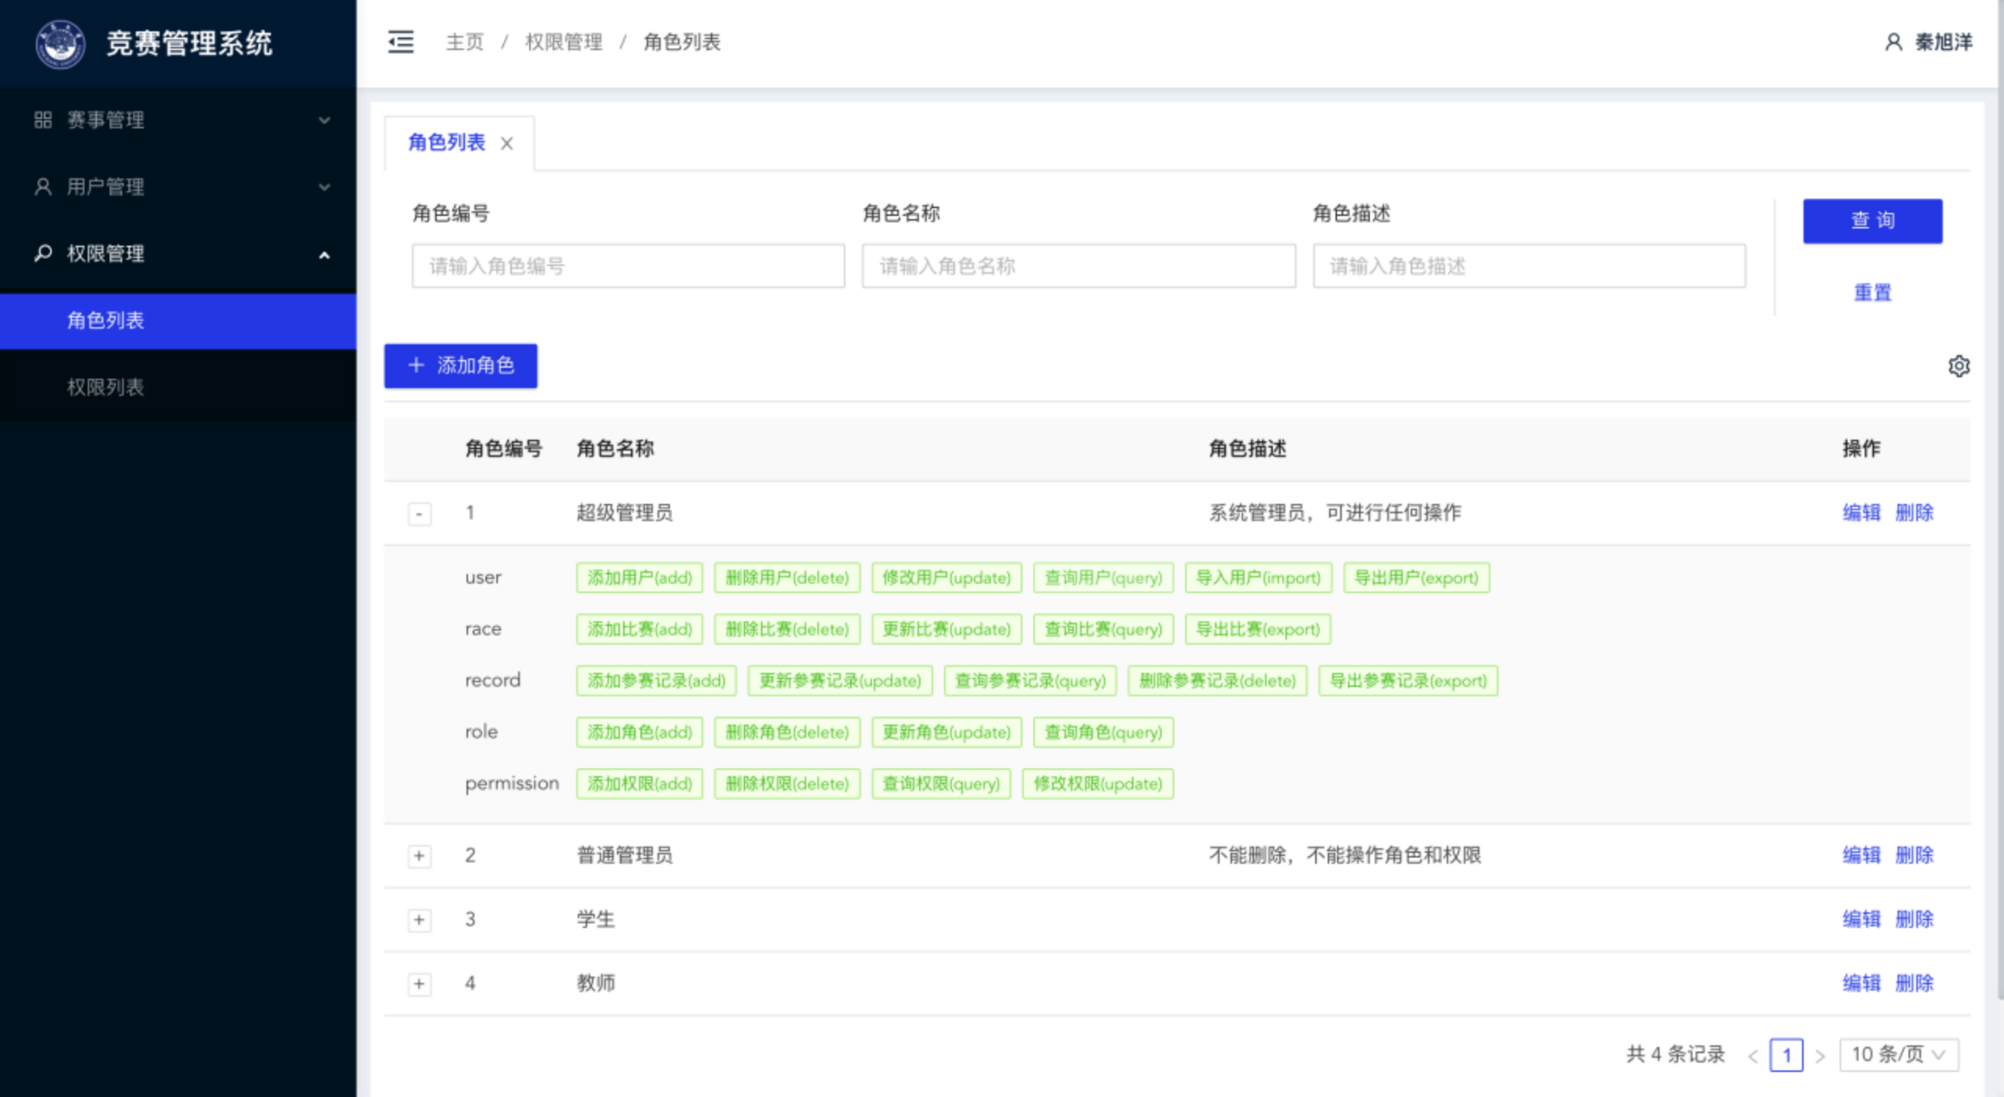
Task: Click previous page arrow in pagination
Action: (1753, 1056)
